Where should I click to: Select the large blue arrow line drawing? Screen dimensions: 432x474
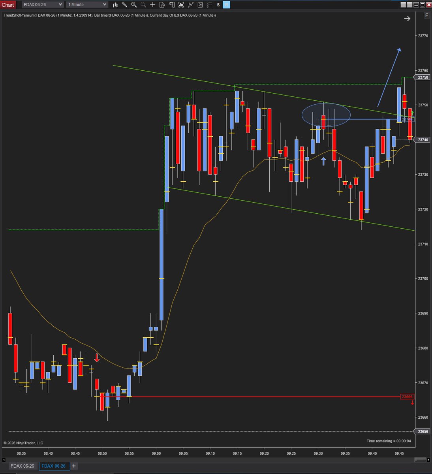tap(389, 77)
